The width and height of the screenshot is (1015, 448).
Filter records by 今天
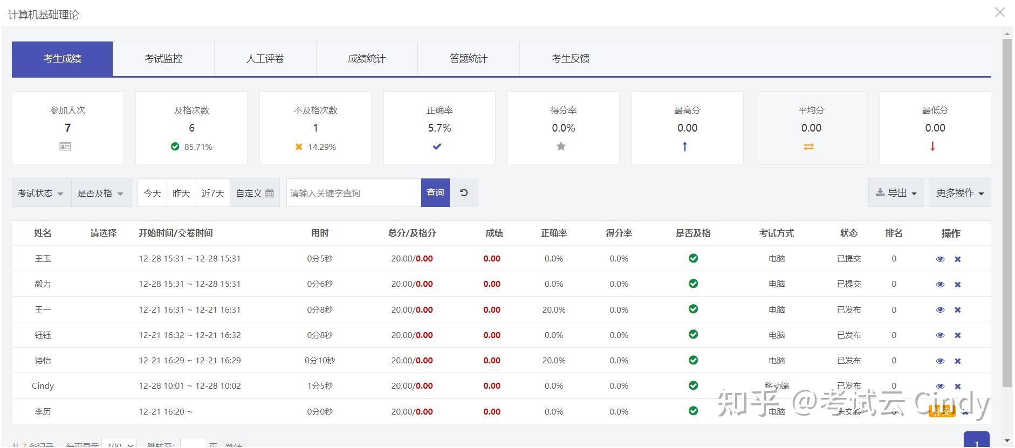point(153,193)
